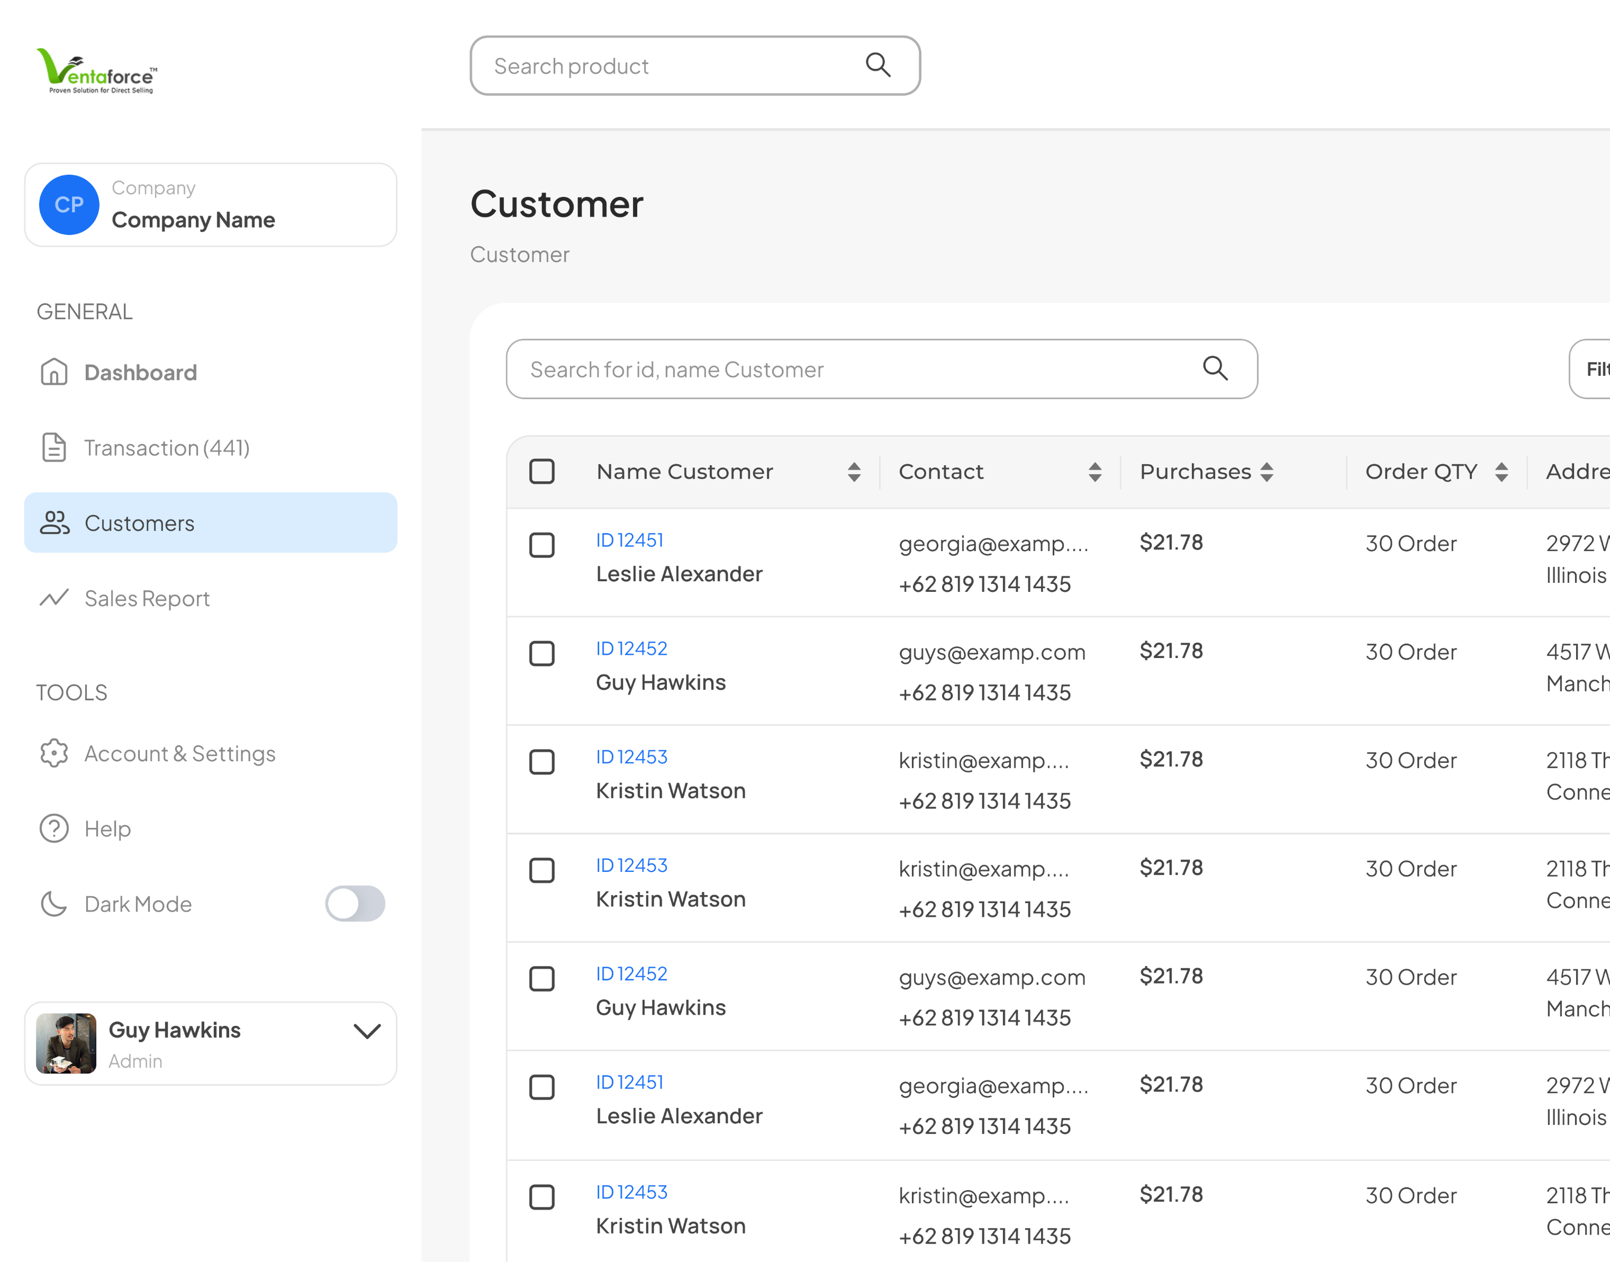Check the second Kristin Watson row checkbox
The width and height of the screenshot is (1610, 1262).
pyautogui.click(x=542, y=870)
